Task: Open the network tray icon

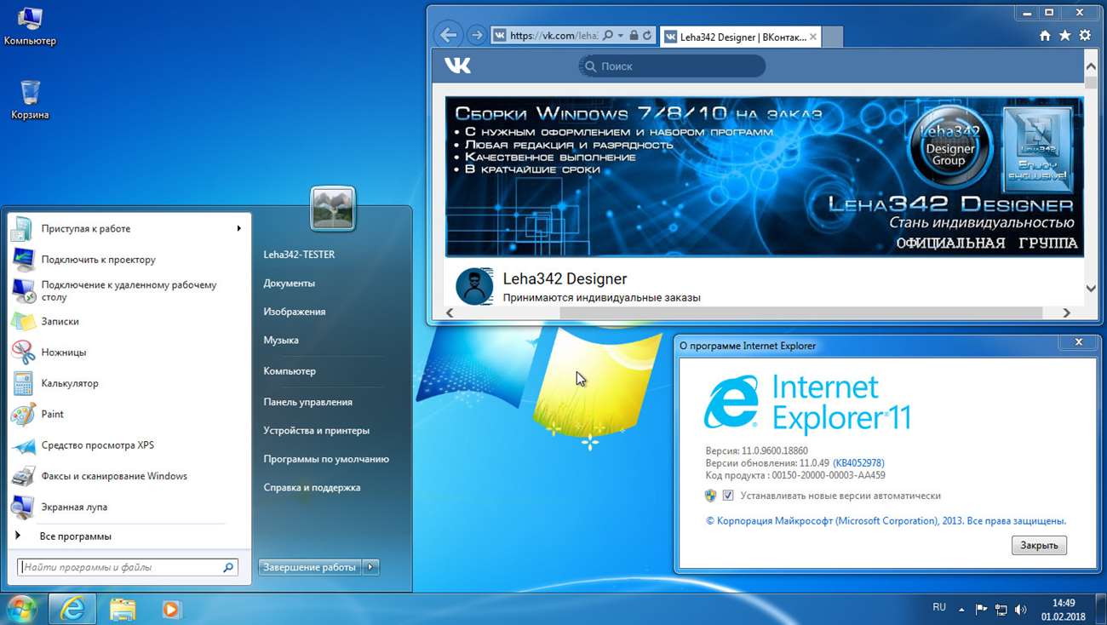Action: 1001,610
